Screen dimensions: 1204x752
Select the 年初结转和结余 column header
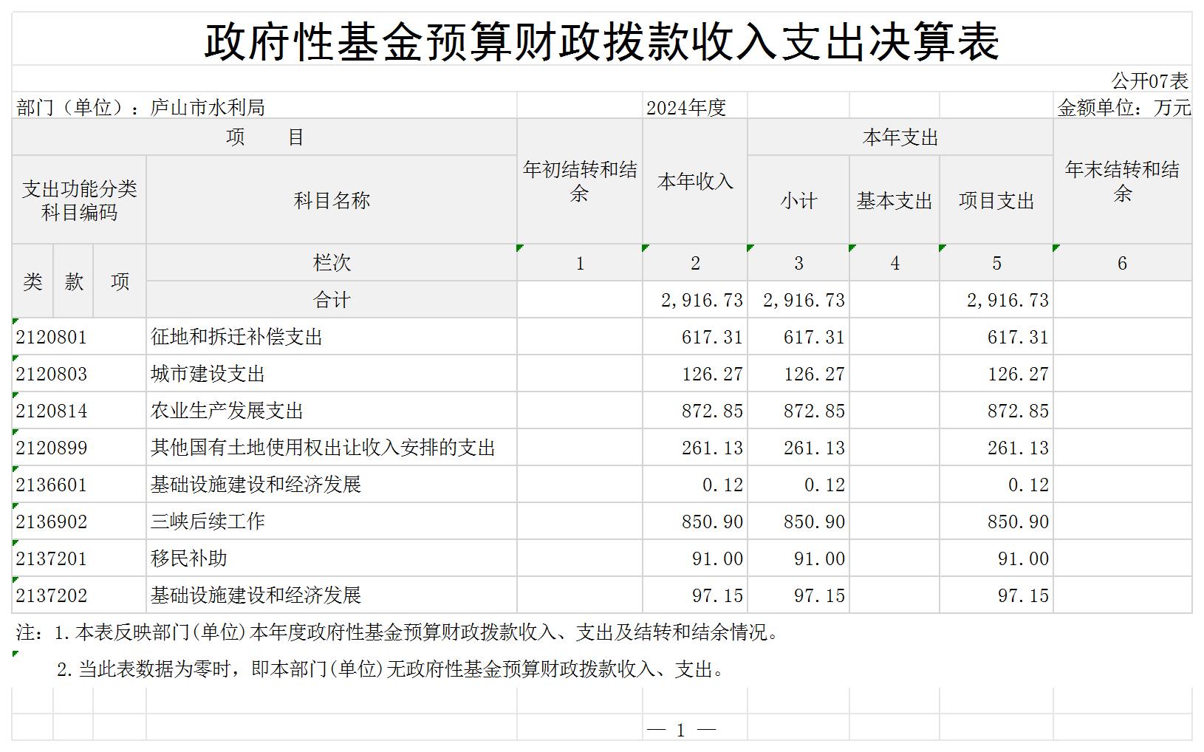[x=579, y=182]
